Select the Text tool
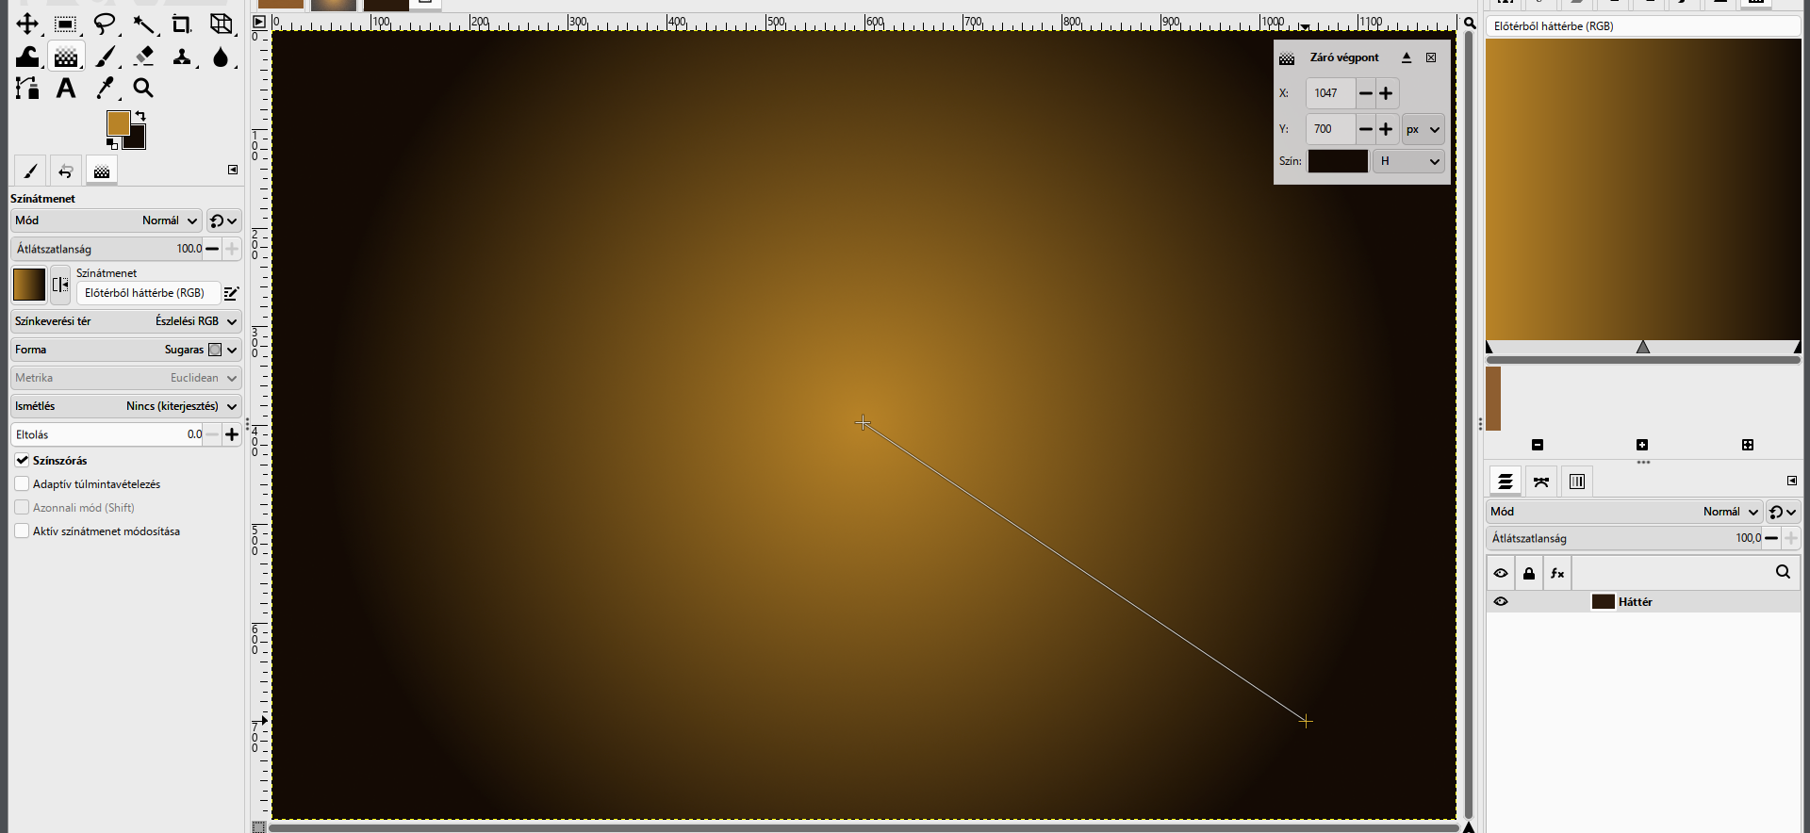 66,89
